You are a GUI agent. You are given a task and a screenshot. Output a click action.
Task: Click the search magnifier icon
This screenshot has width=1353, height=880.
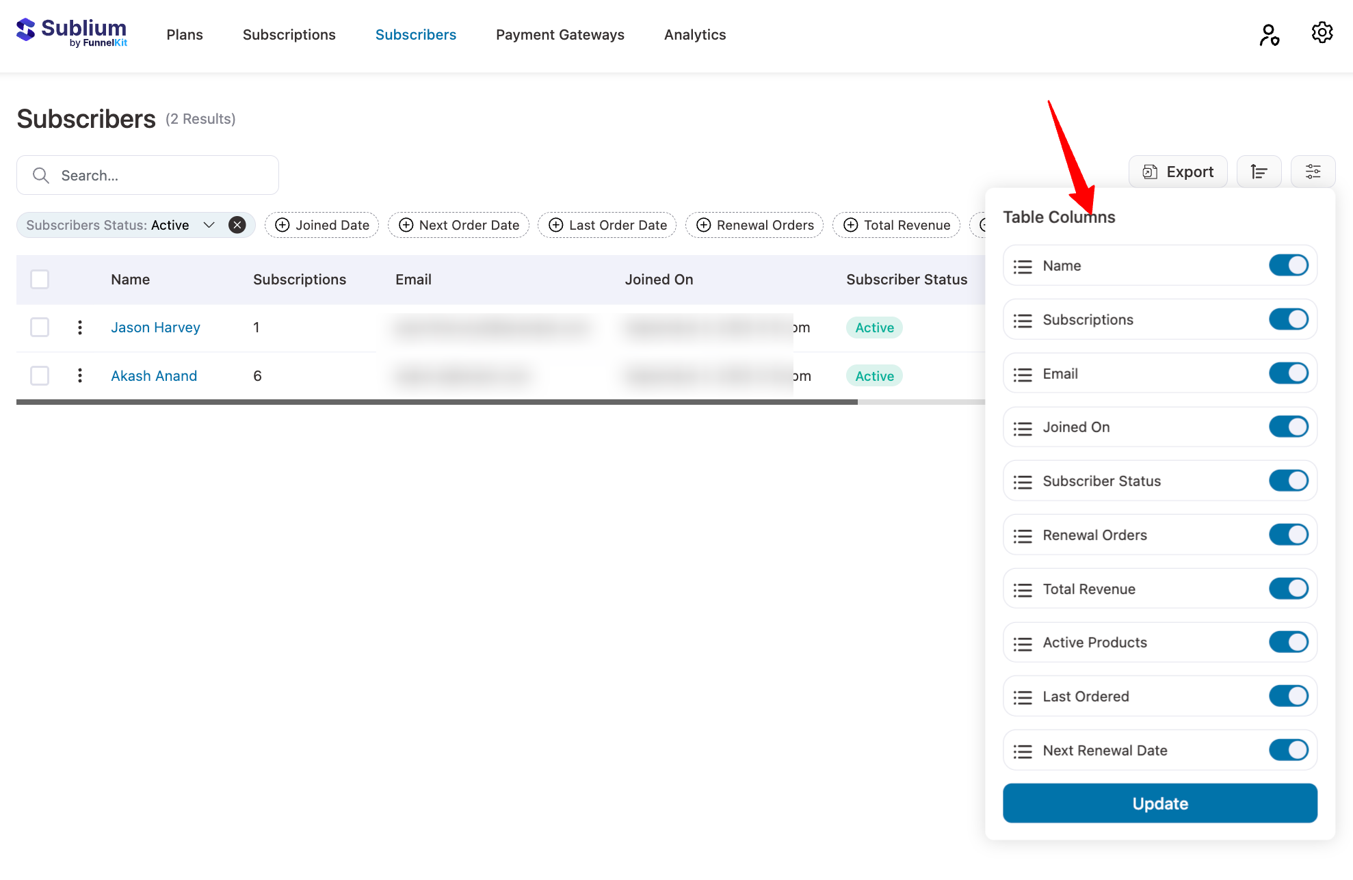pyautogui.click(x=41, y=176)
